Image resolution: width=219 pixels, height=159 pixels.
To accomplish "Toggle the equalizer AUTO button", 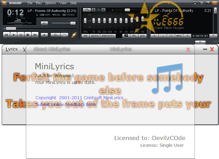I will (x=95, y=36).
